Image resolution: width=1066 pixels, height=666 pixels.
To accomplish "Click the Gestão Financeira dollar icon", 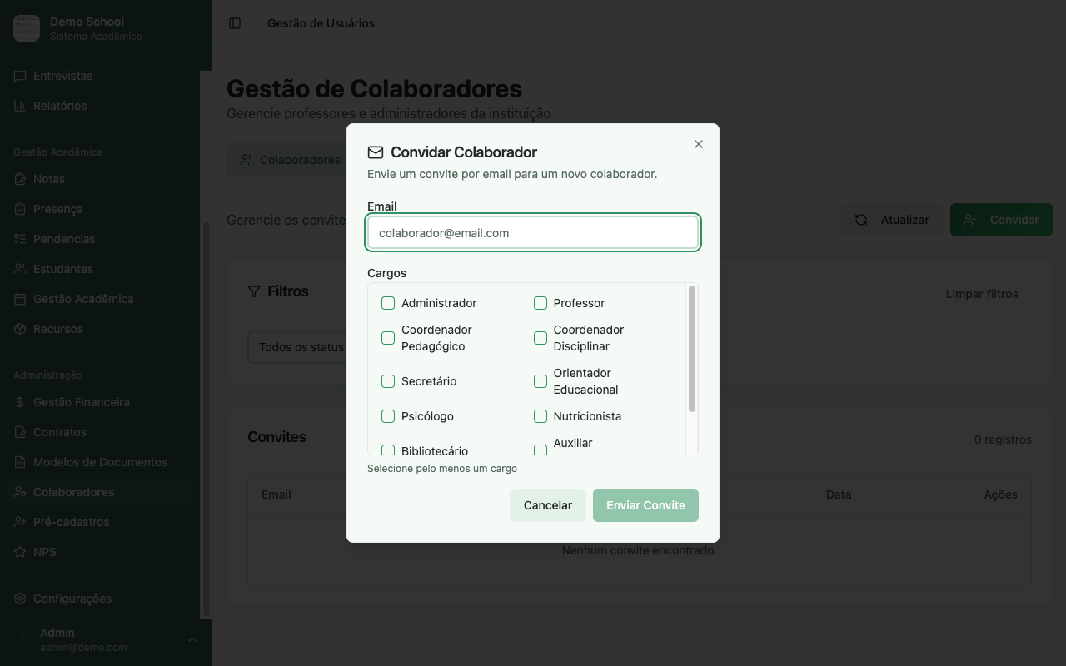I will [x=20, y=402].
